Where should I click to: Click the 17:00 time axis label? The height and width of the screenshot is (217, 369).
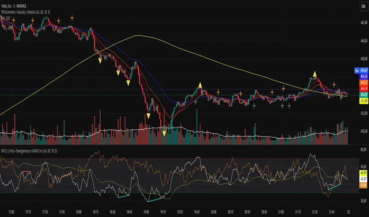pyautogui.click(x=11, y=212)
